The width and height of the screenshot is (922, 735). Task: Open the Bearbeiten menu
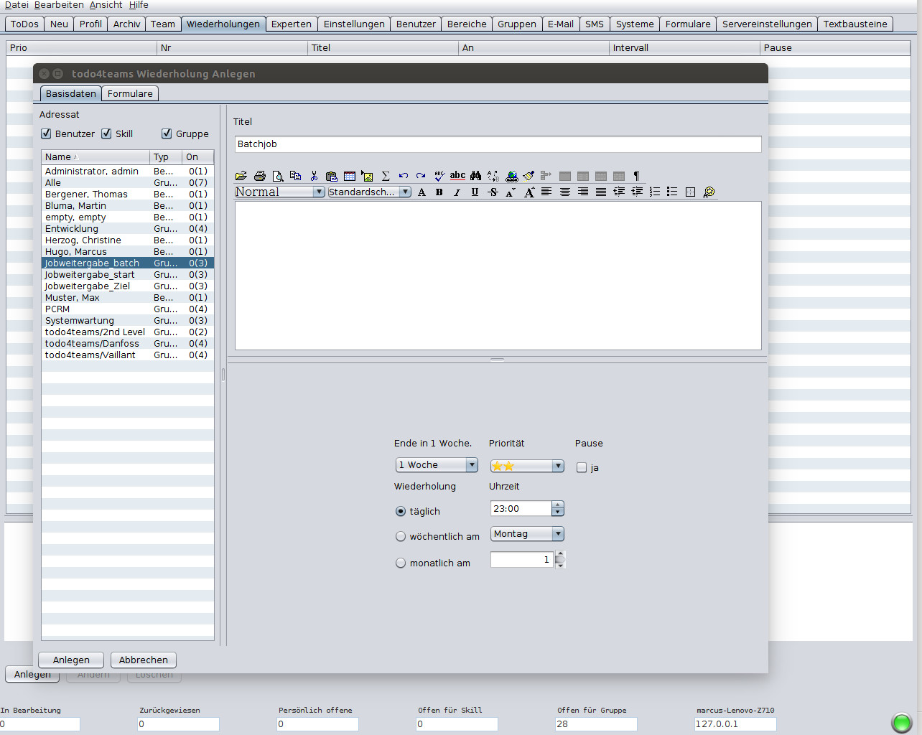coord(59,5)
